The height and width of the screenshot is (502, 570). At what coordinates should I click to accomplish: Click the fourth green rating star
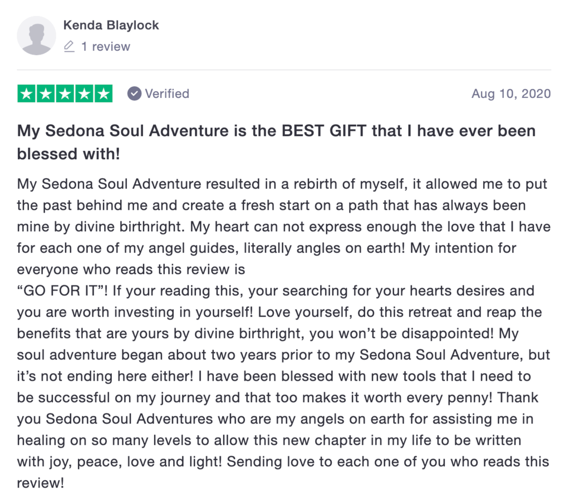[x=85, y=94]
